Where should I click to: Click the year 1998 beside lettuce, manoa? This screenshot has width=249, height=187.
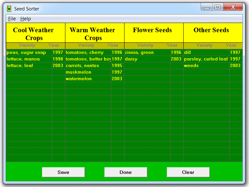point(58,59)
